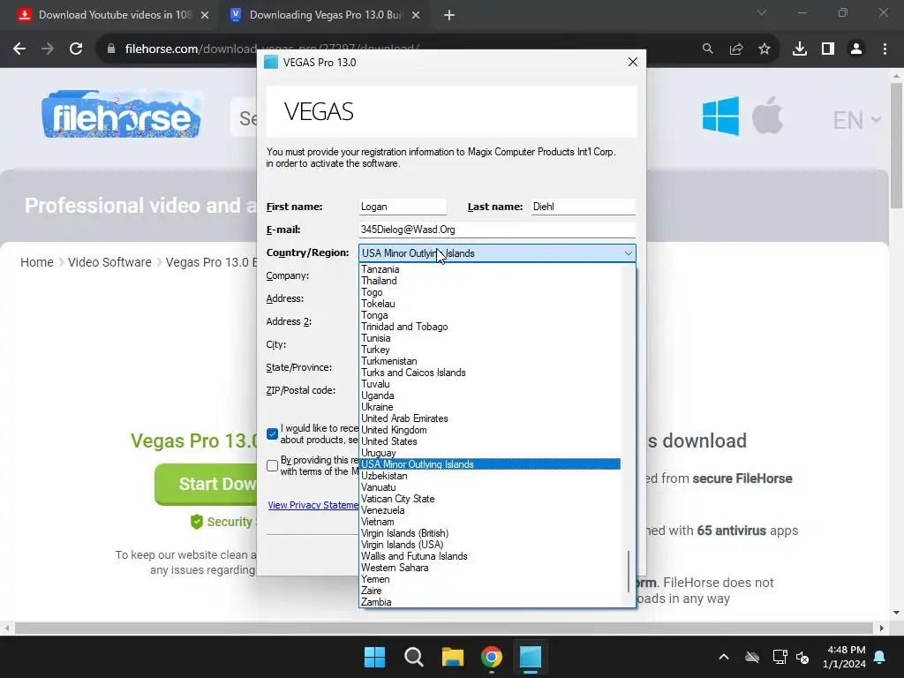Collapse the Country/Region combo box arrow
Viewport: 904px width, 678px height.
click(628, 253)
